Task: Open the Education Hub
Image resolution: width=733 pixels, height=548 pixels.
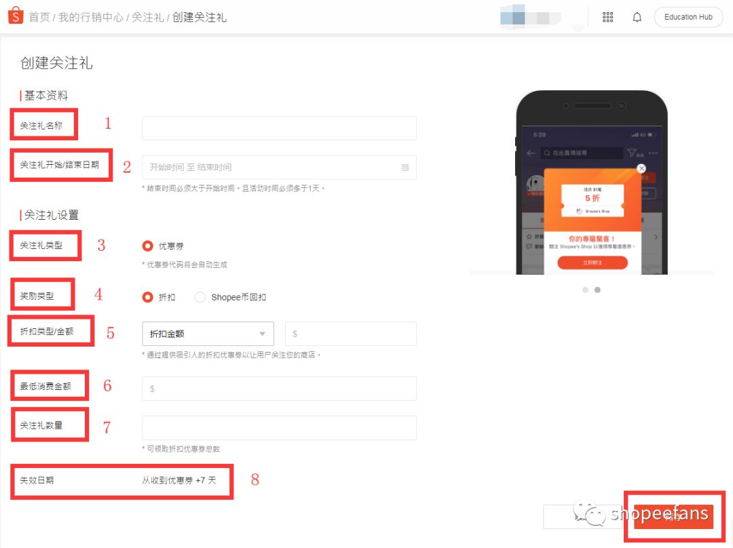Action: coord(688,17)
